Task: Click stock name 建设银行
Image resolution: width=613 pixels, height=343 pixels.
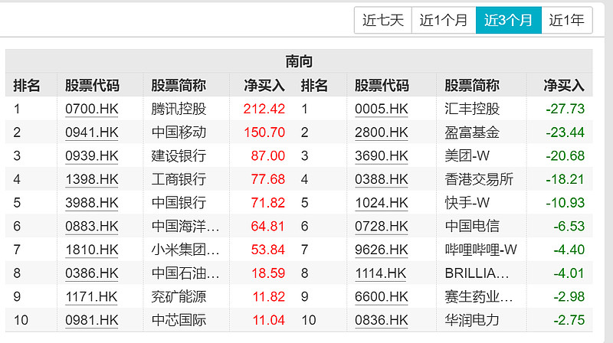Action: click(x=179, y=155)
